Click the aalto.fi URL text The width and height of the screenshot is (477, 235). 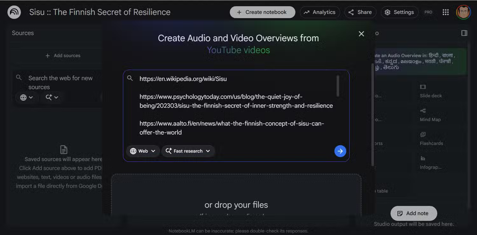tap(232, 128)
